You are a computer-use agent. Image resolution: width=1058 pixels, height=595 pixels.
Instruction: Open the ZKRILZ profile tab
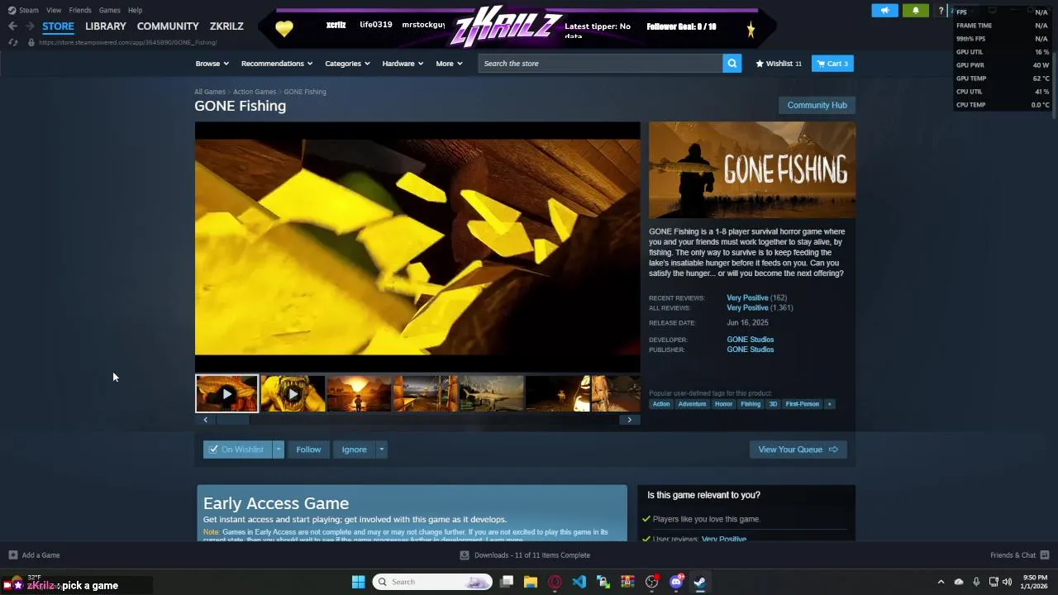pyautogui.click(x=226, y=26)
